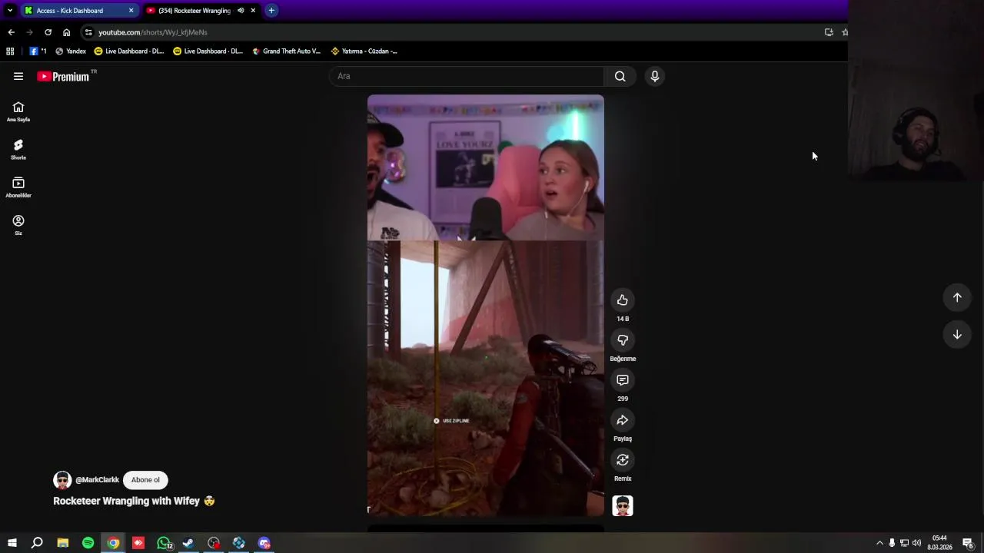
Task: Open the Grand Theft Auto bookmark
Action: point(287,51)
